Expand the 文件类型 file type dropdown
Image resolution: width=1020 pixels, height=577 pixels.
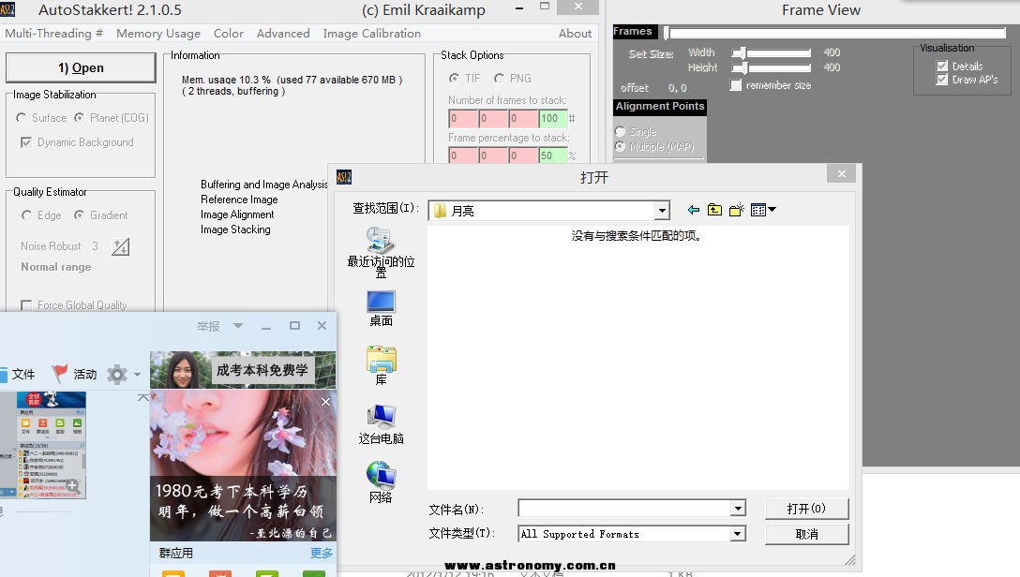point(737,534)
